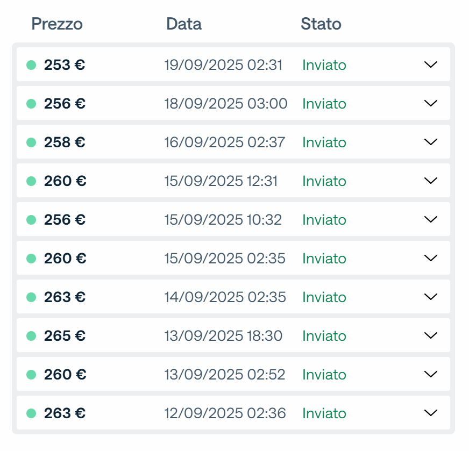Viewport: 469px width, 451px height.
Task: Expand the 15/09/2025 02:35 row chevron
Action: tap(431, 258)
